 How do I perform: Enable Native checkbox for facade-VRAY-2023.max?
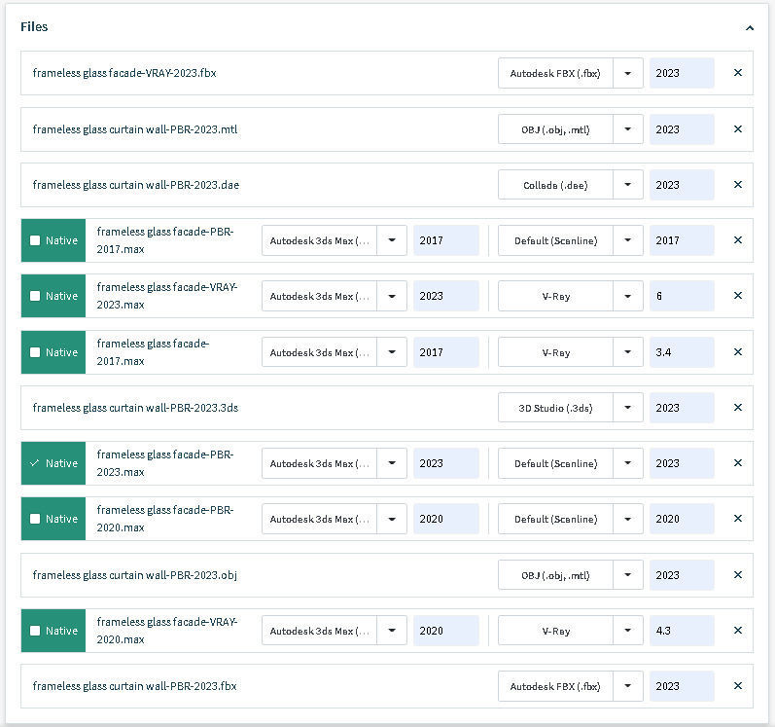coord(36,296)
